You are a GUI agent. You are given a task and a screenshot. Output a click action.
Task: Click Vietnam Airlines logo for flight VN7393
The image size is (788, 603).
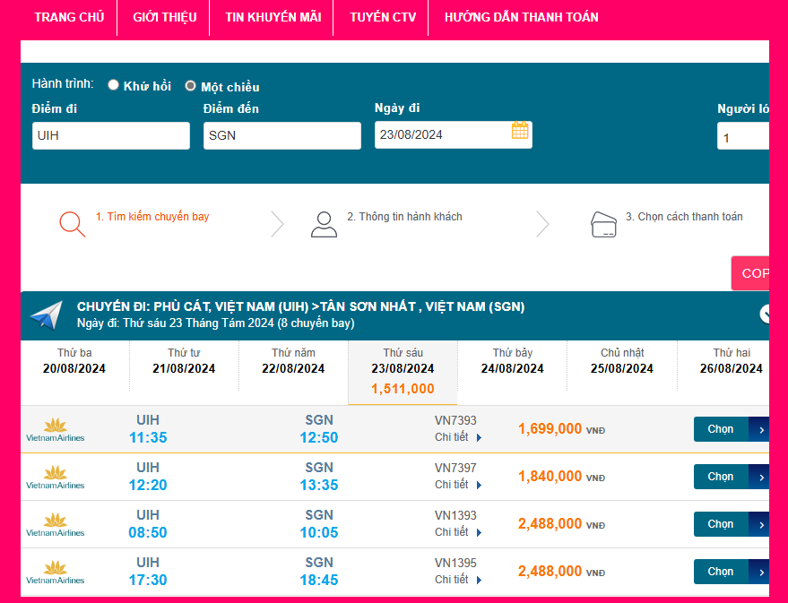(56, 429)
